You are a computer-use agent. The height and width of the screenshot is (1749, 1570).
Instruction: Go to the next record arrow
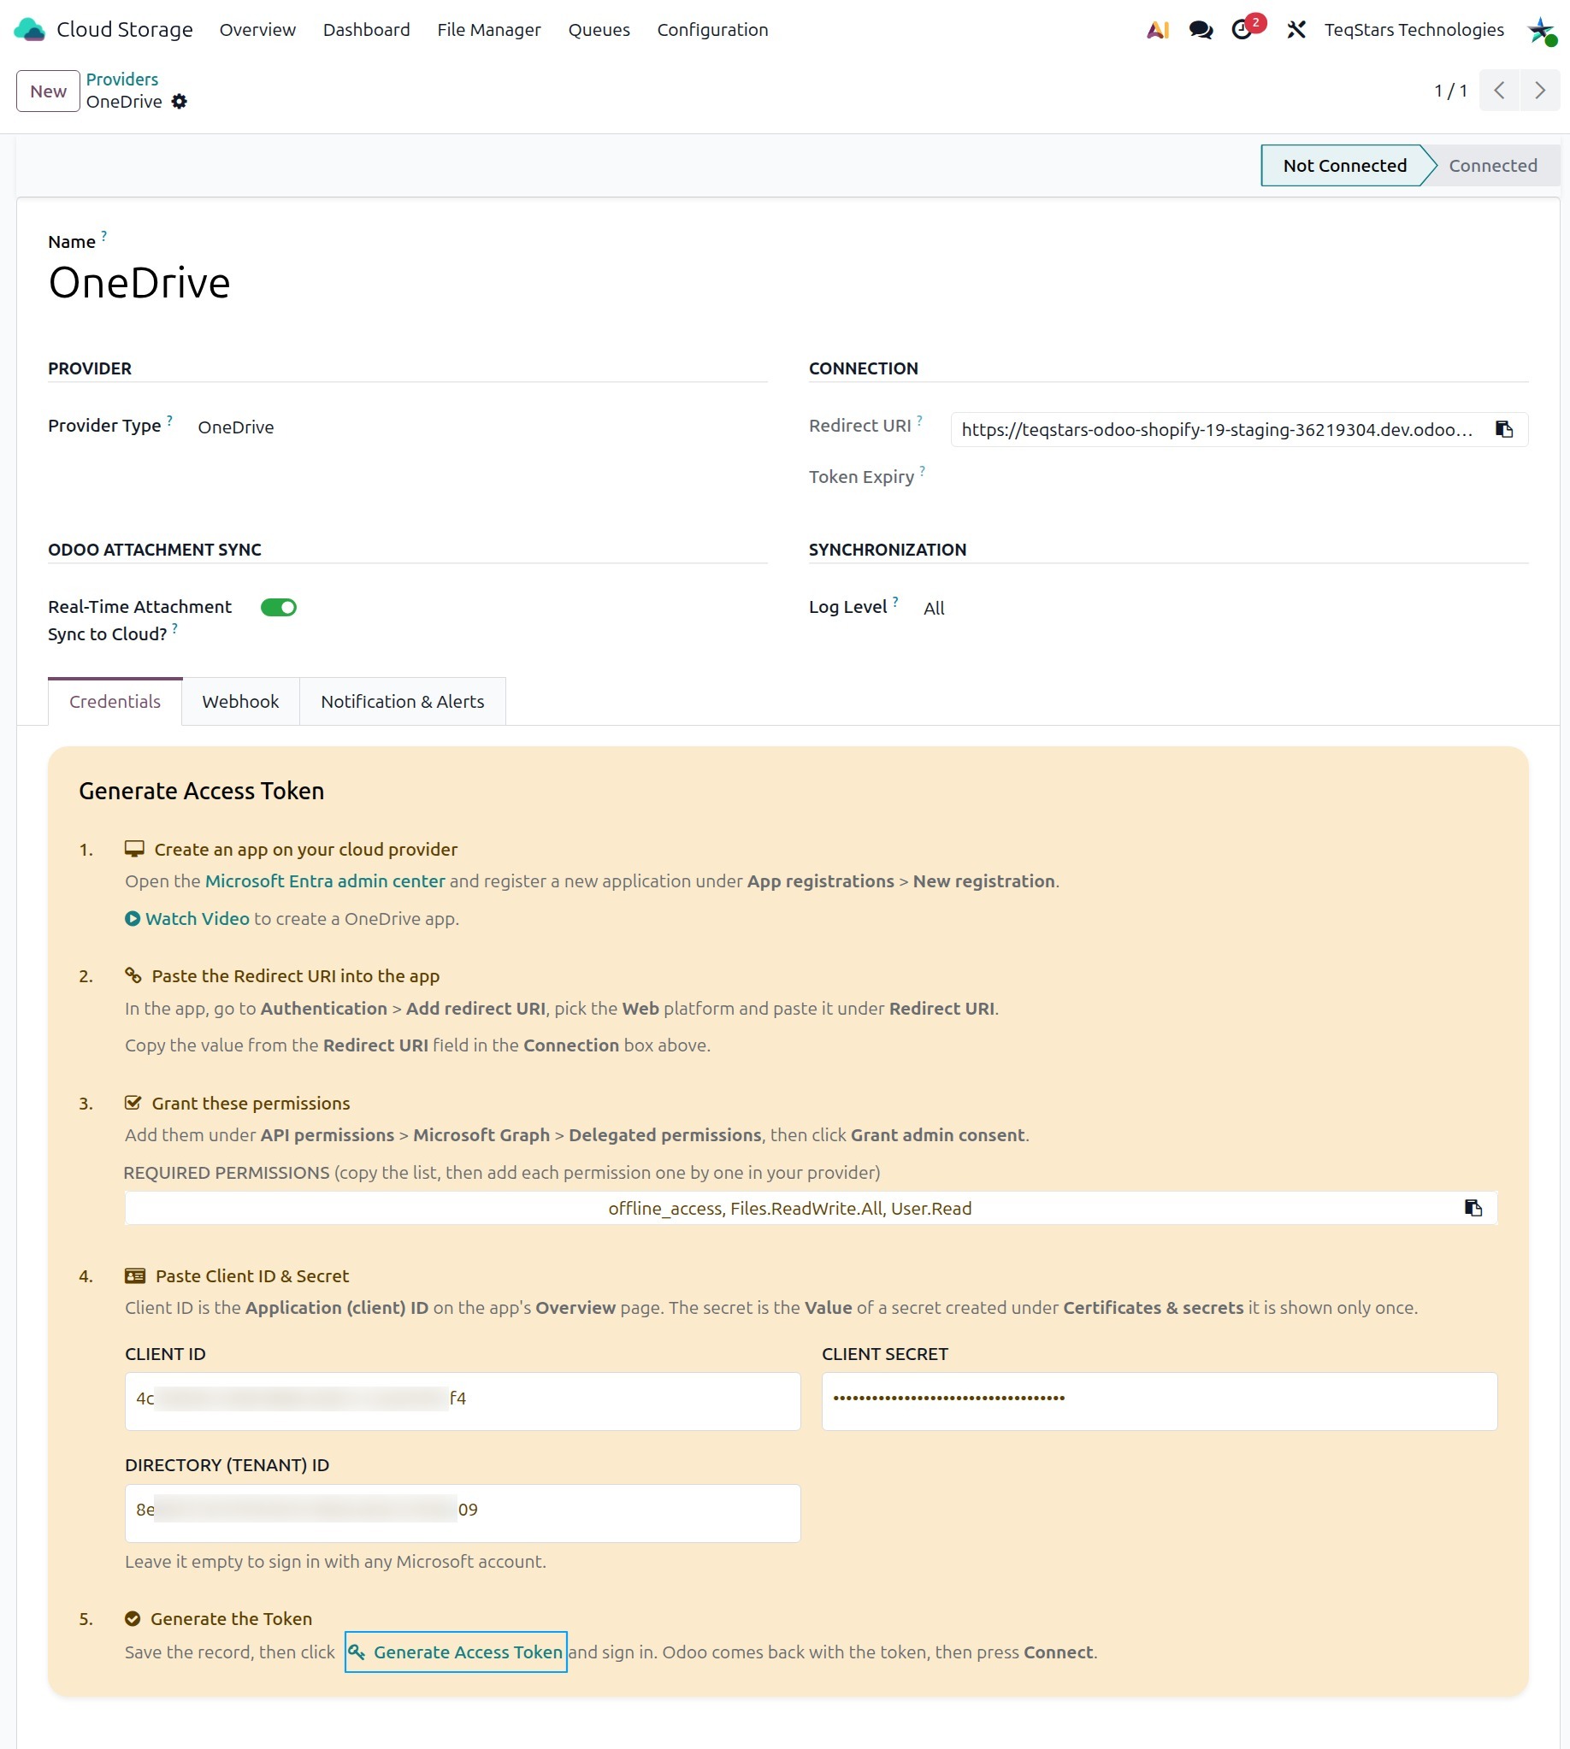tap(1540, 91)
